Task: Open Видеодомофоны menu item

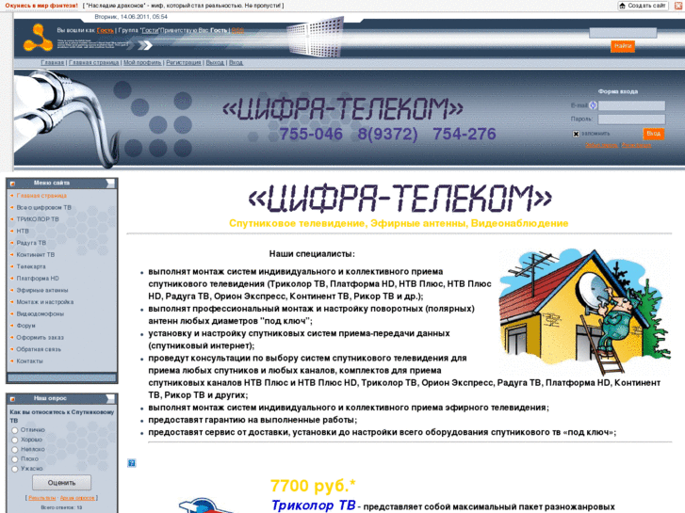Action: [x=41, y=313]
